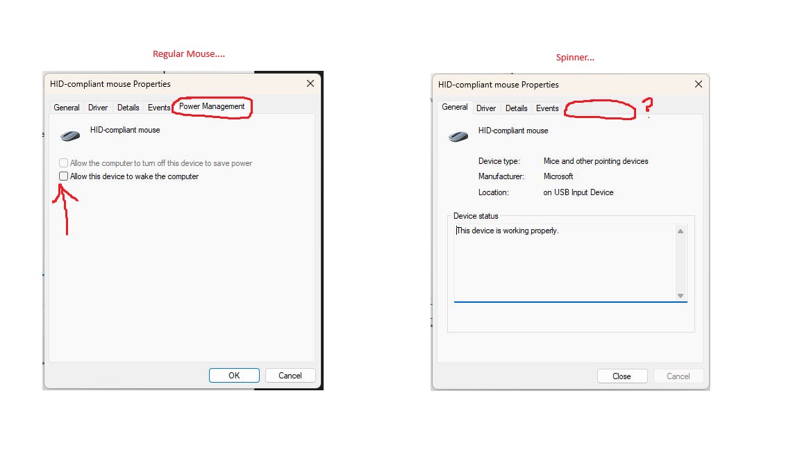Select the Details tab in Spinner dialog
The height and width of the screenshot is (450, 800).
click(x=517, y=108)
